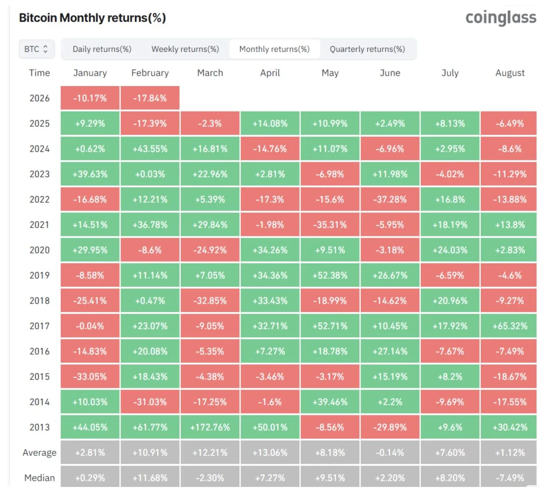Select the +65.32% August 2017 cell
The width and height of the screenshot is (544, 495).
click(x=509, y=326)
